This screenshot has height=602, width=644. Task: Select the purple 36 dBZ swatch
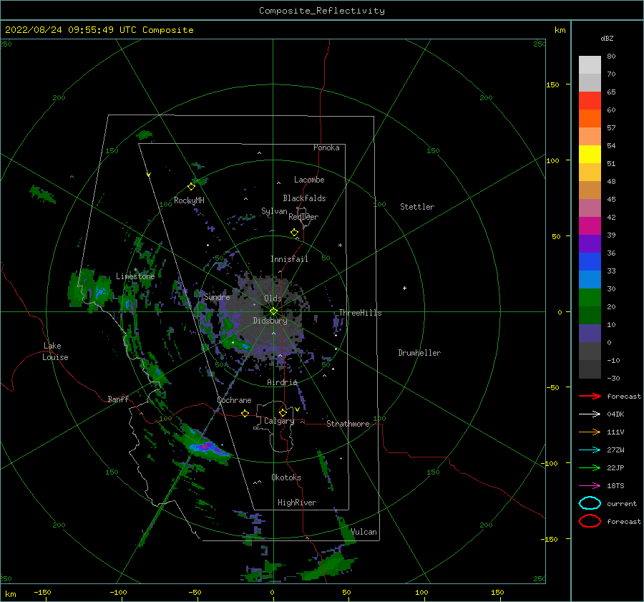[x=590, y=244]
